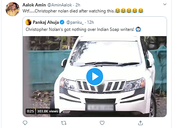The height and width of the screenshot is (128, 178).
Task: Play the embedded video
Action: pos(95,77)
